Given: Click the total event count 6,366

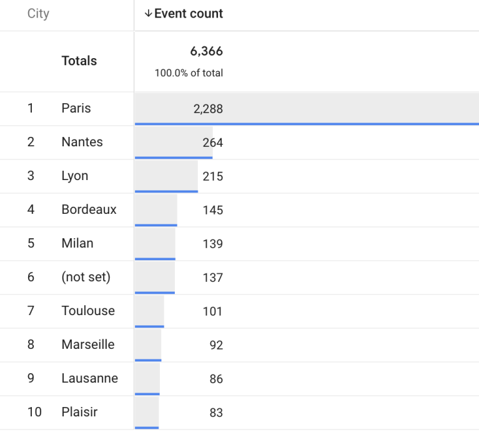Looking at the screenshot, I should click(206, 51).
